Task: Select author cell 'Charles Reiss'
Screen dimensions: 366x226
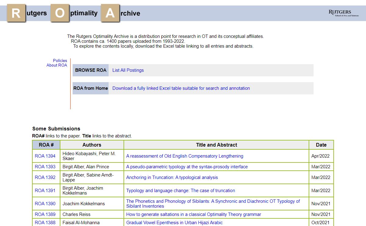Action: [92, 214]
